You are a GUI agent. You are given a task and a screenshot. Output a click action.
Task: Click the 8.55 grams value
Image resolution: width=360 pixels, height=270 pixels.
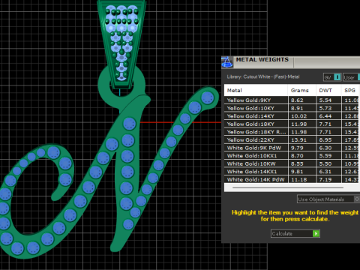click(x=297, y=163)
